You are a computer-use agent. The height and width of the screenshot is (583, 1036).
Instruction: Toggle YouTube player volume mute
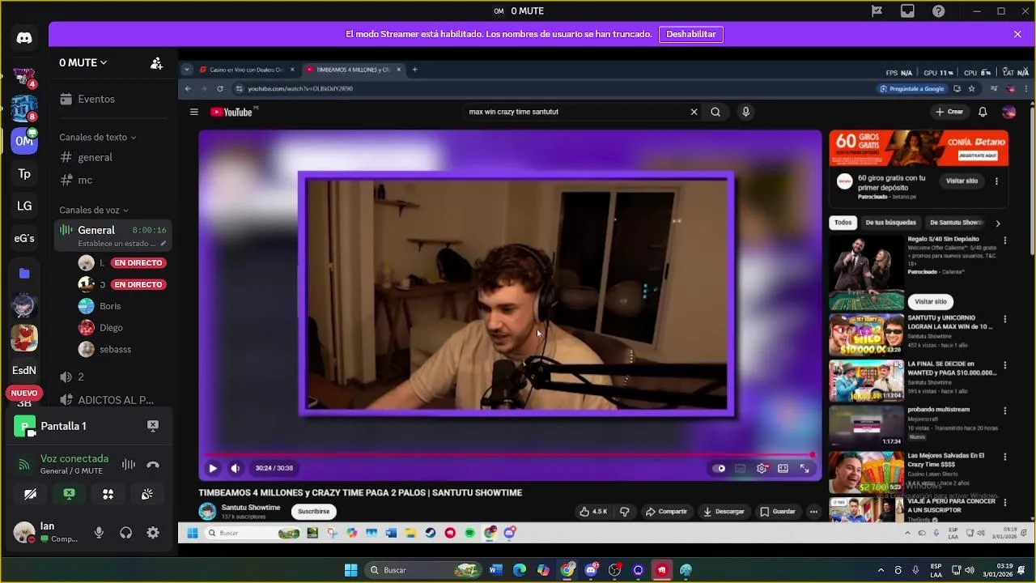pos(235,468)
